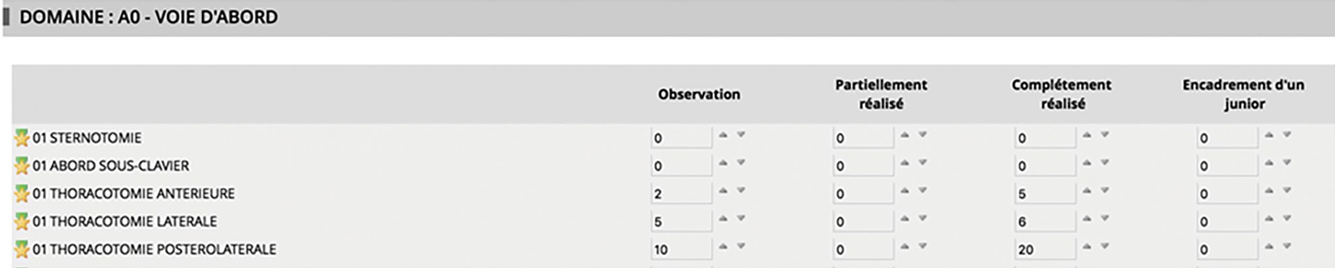Click Complètement réalisé field showing 20
The width and height of the screenshot is (1335, 268).
1045,250
